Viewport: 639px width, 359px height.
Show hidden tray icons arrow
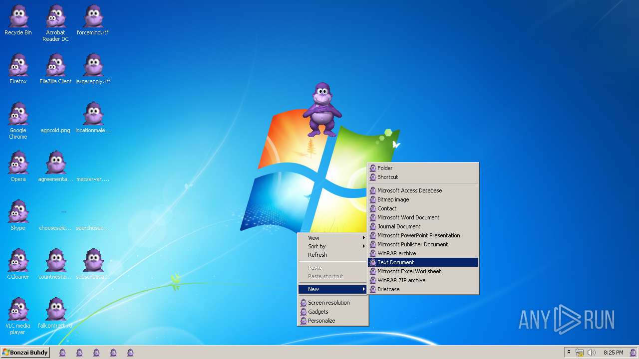569,353
